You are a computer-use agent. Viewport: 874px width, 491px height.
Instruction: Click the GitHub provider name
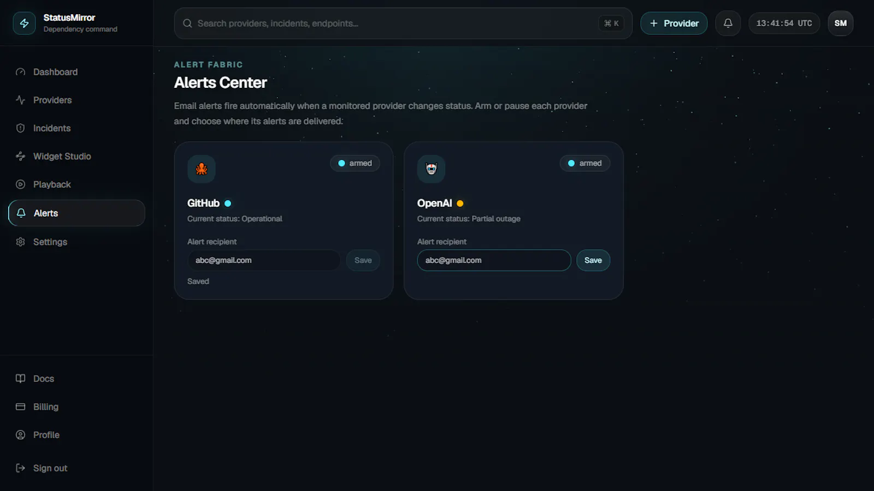203,203
